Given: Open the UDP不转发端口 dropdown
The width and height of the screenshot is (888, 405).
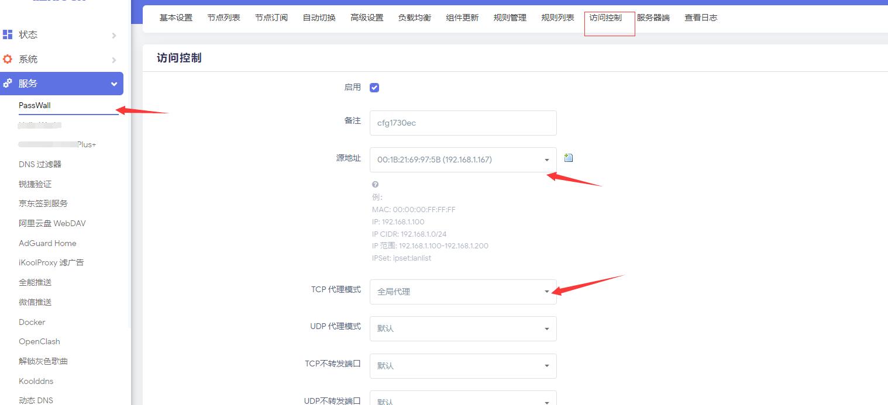Looking at the screenshot, I should click(x=463, y=399).
